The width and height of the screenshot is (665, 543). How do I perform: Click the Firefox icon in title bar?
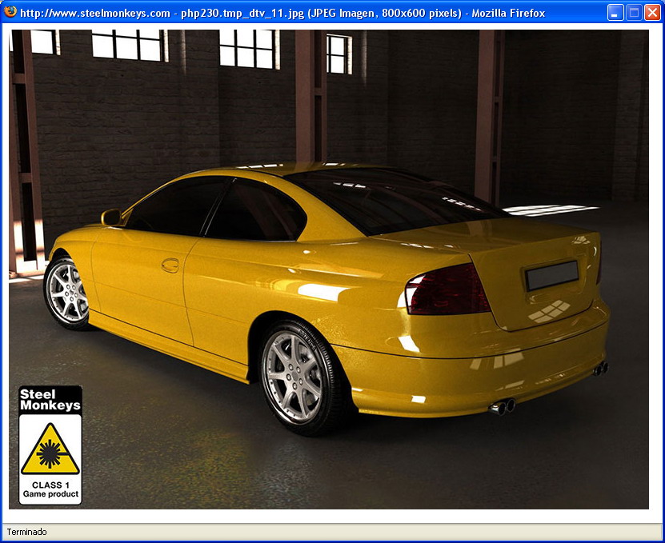10,12
